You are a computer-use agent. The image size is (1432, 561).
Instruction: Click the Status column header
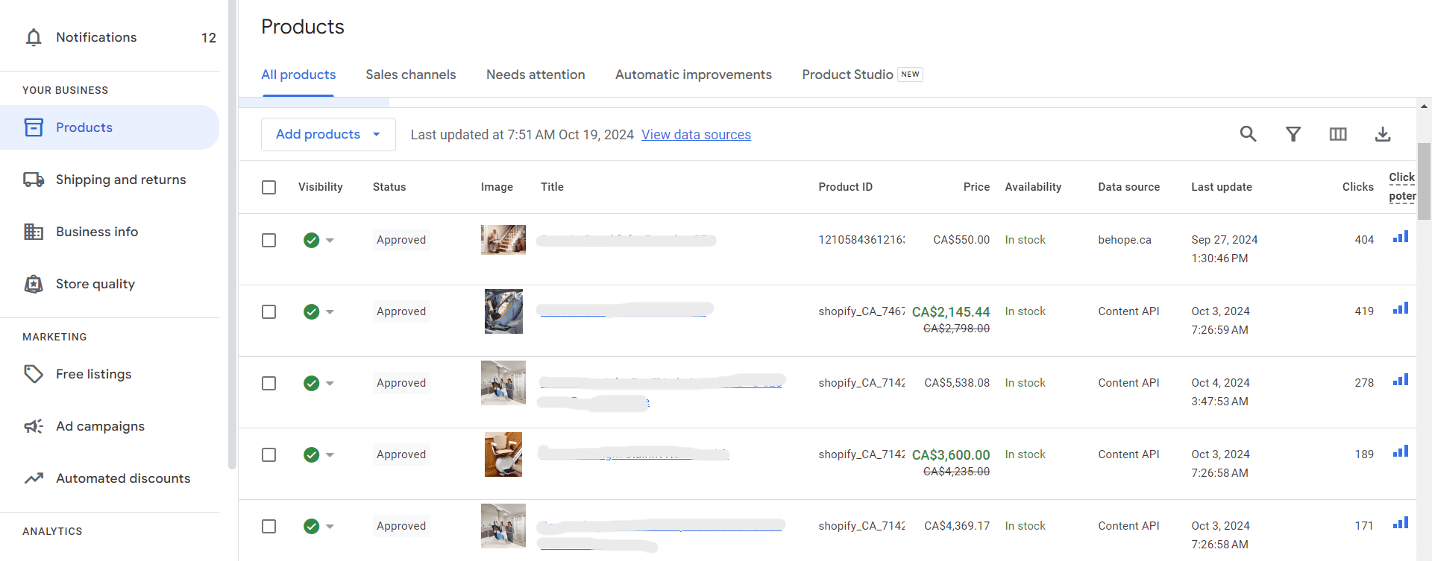point(389,187)
